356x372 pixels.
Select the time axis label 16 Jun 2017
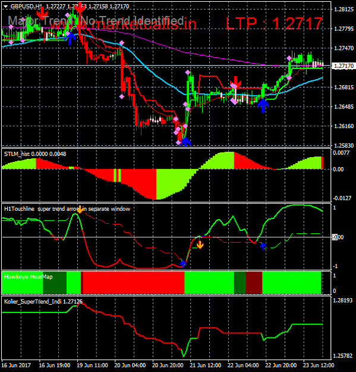click(16, 365)
